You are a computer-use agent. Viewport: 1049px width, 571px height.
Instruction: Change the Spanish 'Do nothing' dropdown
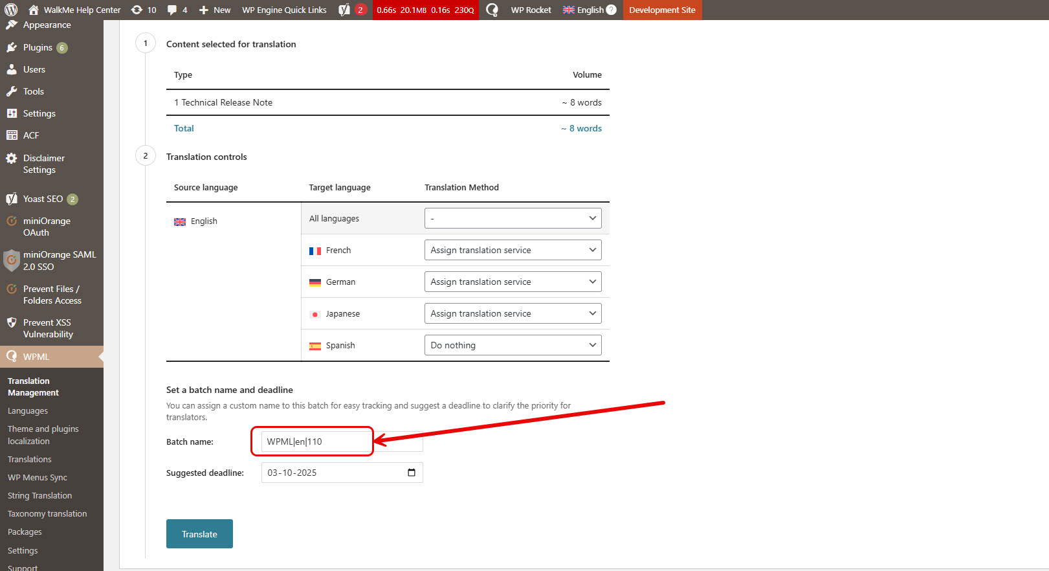click(x=513, y=345)
